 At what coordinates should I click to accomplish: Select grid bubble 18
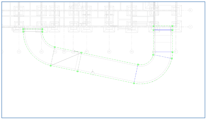109,52
